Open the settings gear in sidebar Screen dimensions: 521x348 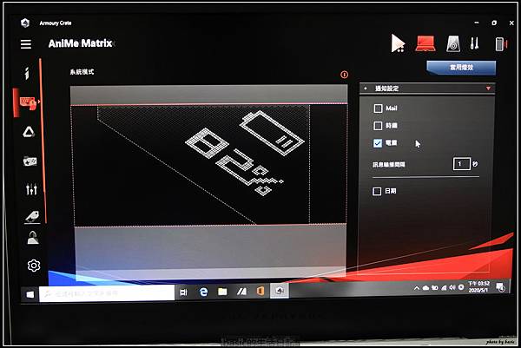34,266
